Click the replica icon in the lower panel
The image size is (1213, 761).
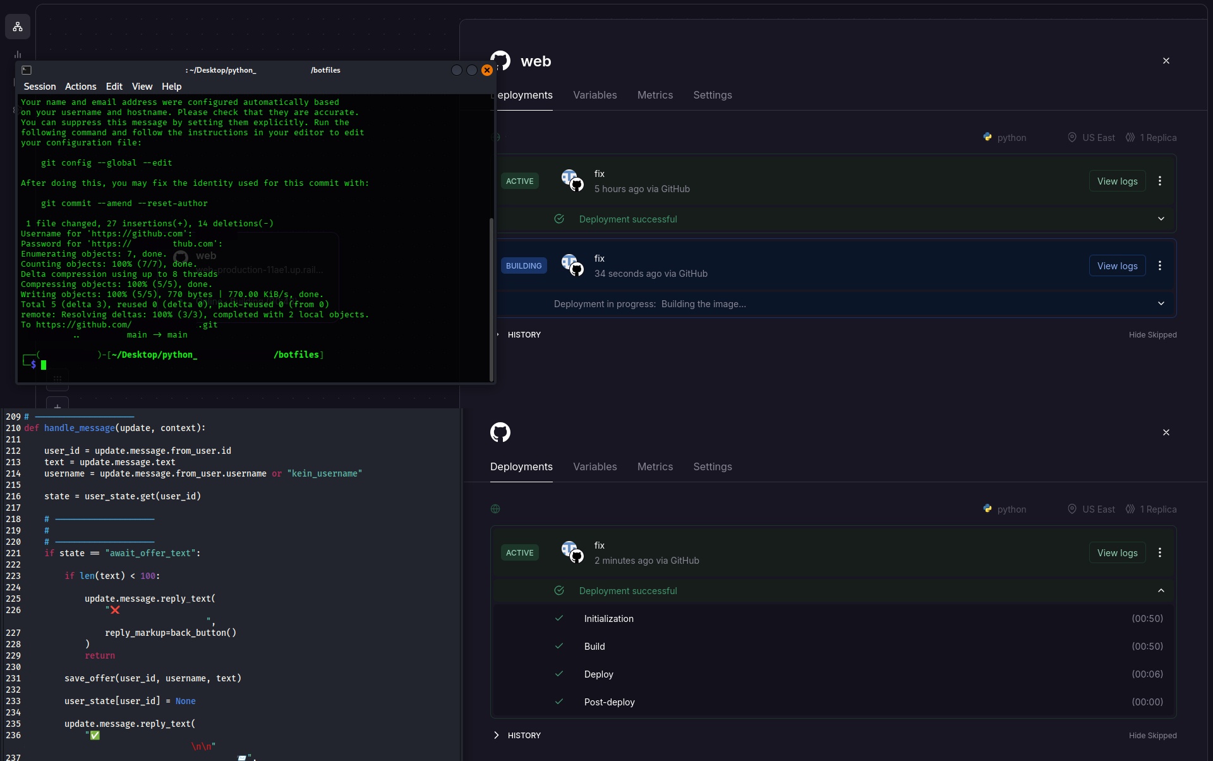coord(1130,509)
